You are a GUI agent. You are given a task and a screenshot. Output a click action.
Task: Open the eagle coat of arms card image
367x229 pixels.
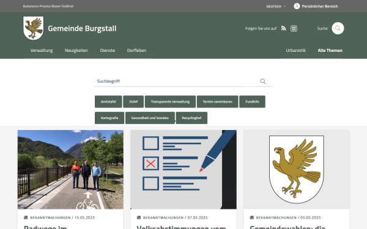tap(296, 169)
